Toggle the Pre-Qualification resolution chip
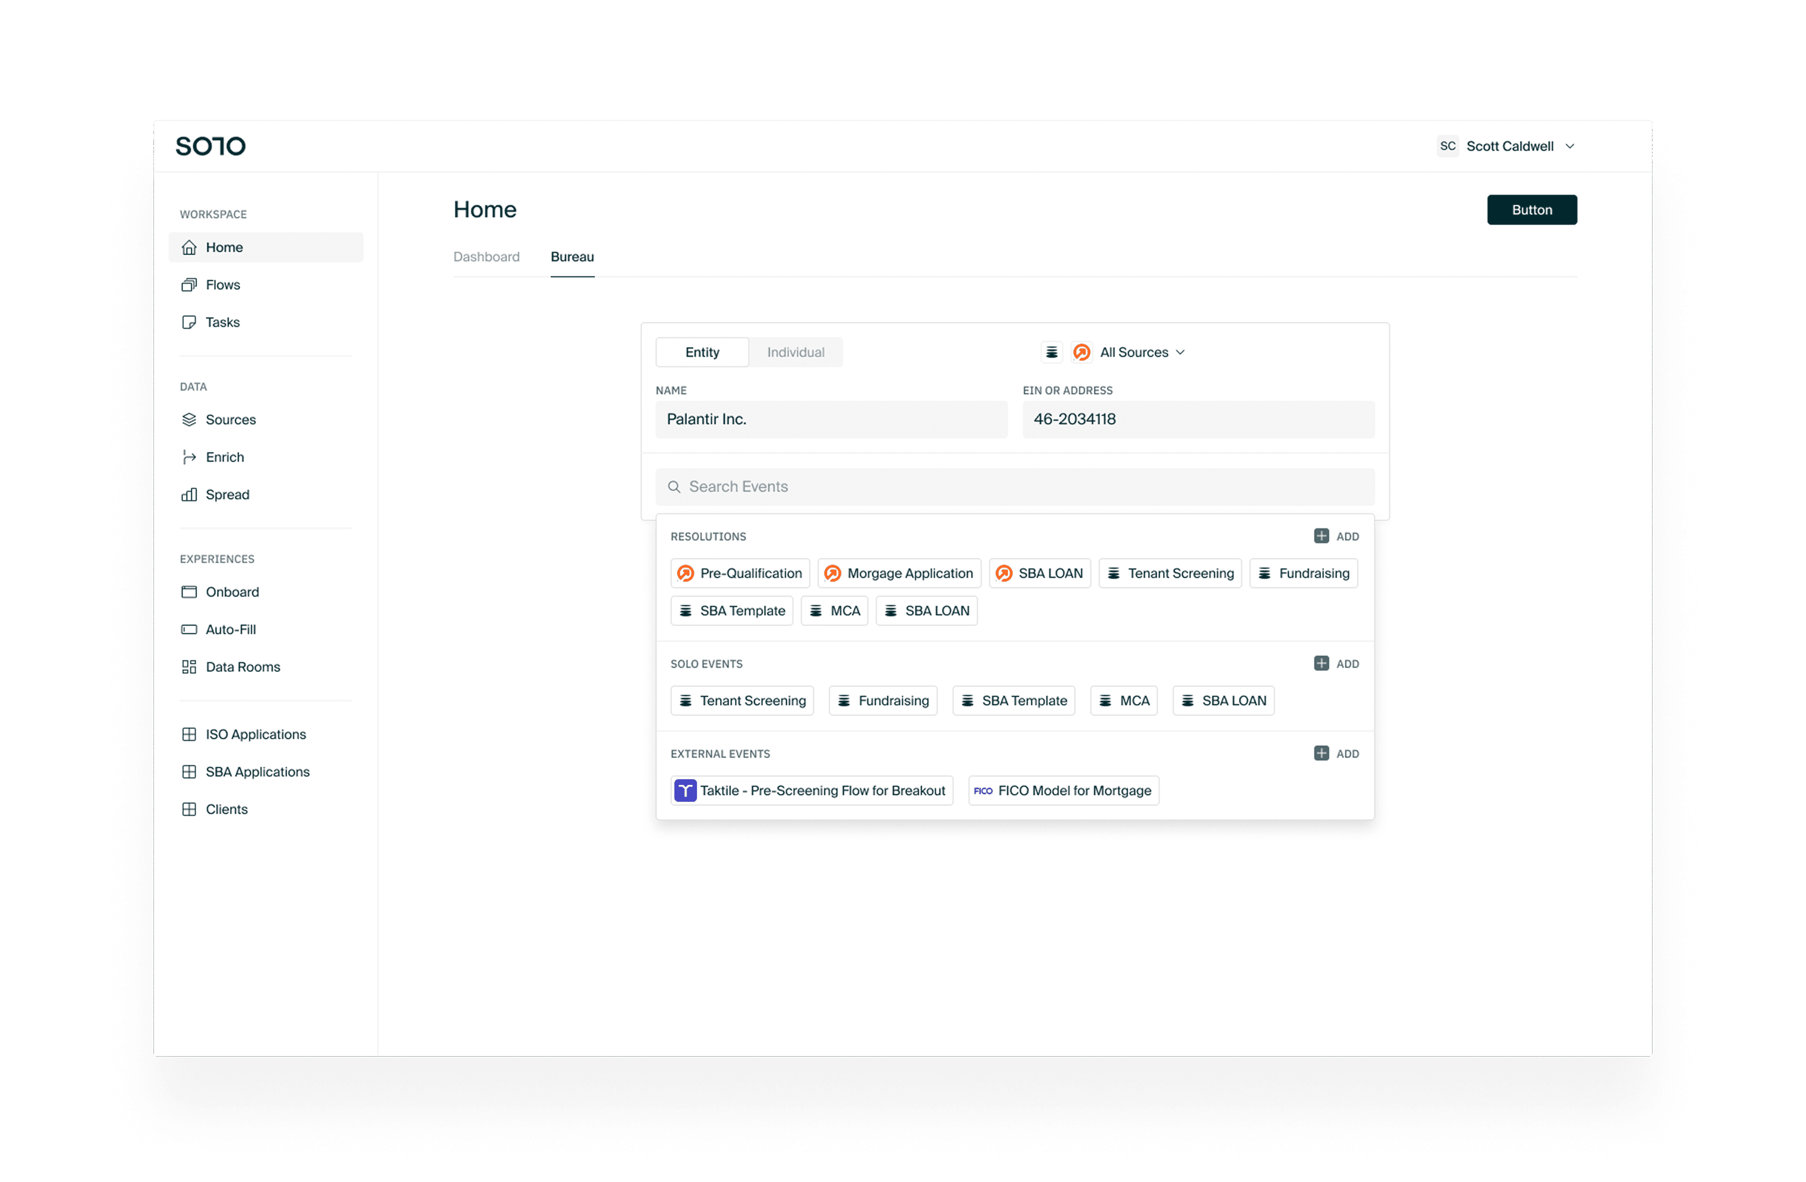Image resolution: width=1806 pixels, height=1182 pixels. point(740,574)
